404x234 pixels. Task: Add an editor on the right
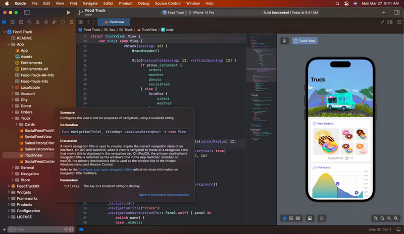tap(399, 22)
